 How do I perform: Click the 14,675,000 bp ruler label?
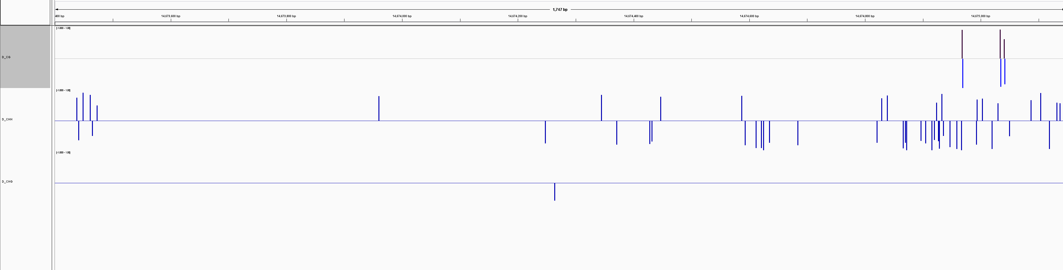tap(980, 16)
